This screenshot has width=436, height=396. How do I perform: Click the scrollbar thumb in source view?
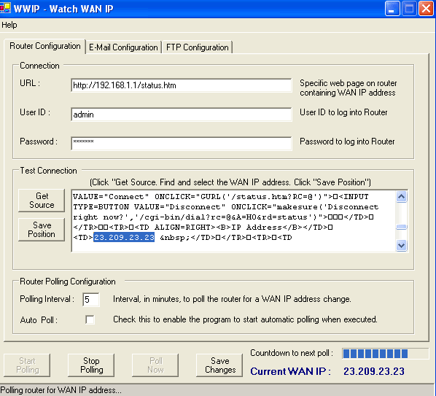point(401,228)
